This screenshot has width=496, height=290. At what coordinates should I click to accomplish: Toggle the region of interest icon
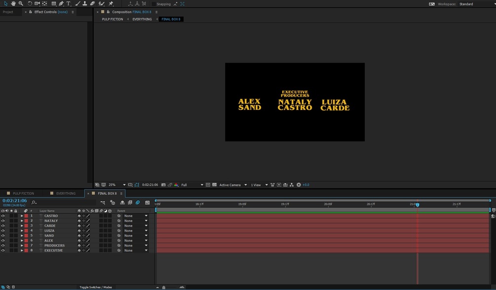[x=208, y=184]
